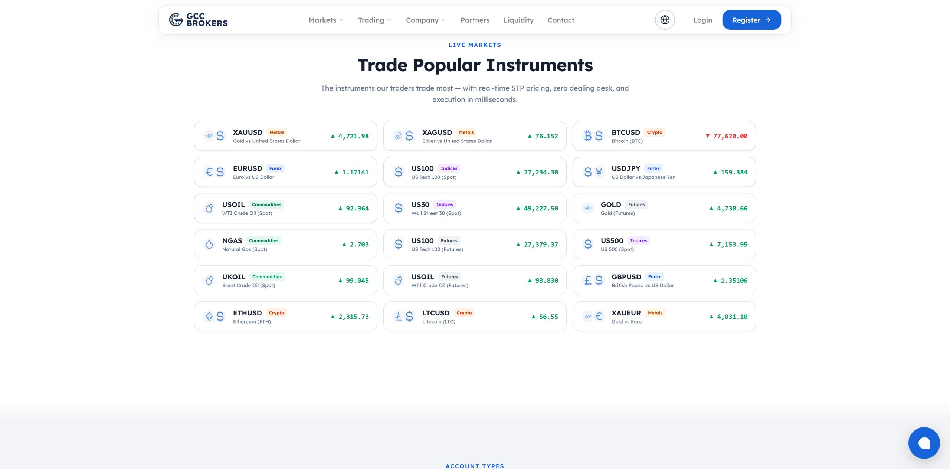Image resolution: width=950 pixels, height=469 pixels.
Task: Click the UKOIL oil drop icon
Action: 209,280
